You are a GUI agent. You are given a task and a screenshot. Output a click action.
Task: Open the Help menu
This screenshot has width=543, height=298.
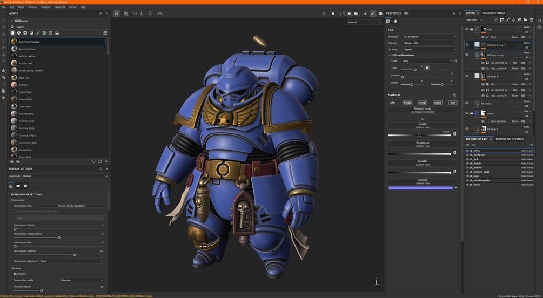(x=83, y=7)
